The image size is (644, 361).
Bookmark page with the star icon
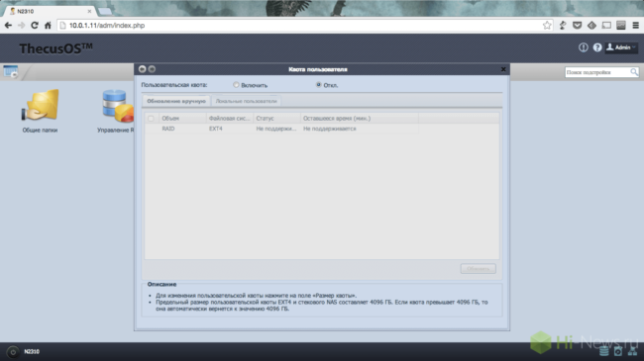click(547, 26)
